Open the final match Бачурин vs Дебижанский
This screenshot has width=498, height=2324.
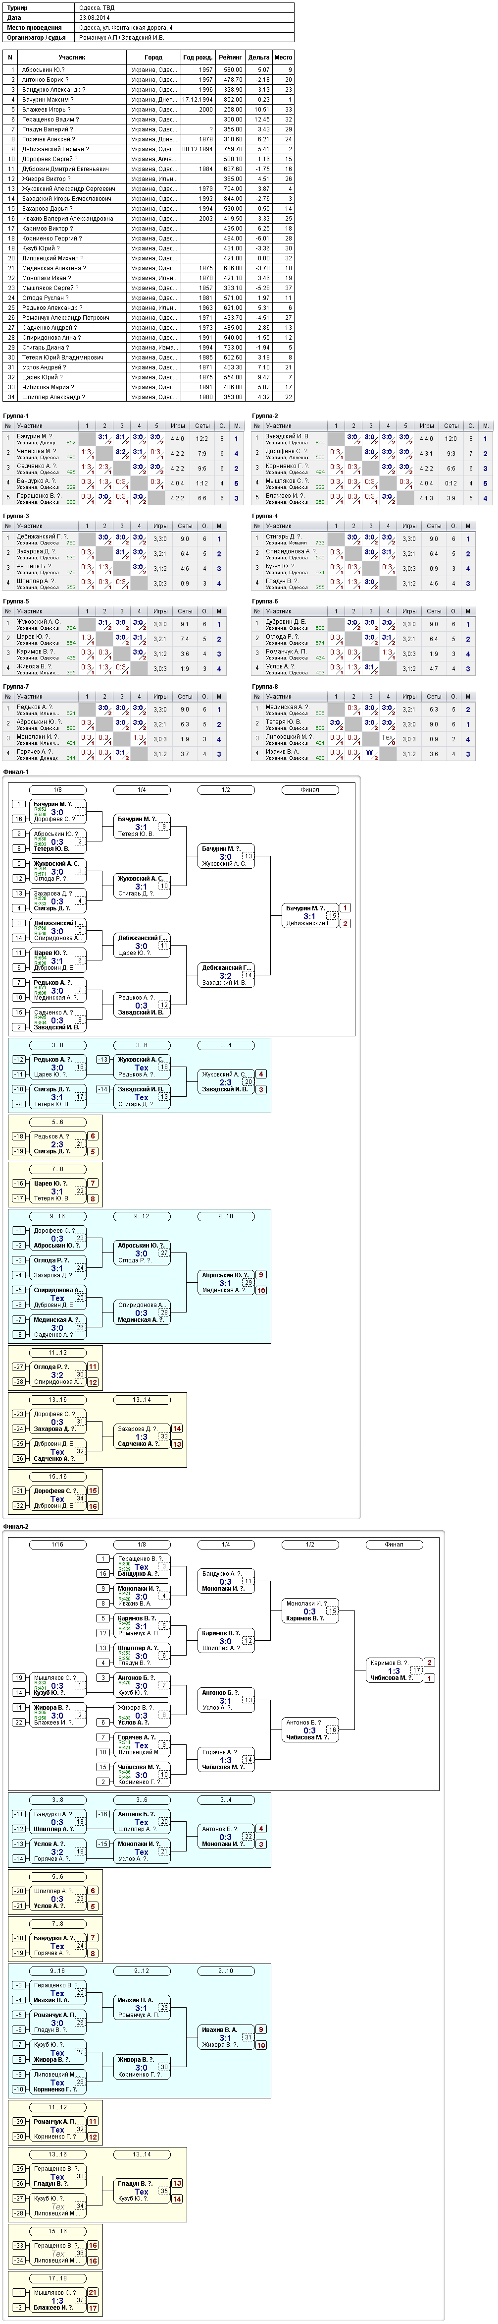[310, 916]
